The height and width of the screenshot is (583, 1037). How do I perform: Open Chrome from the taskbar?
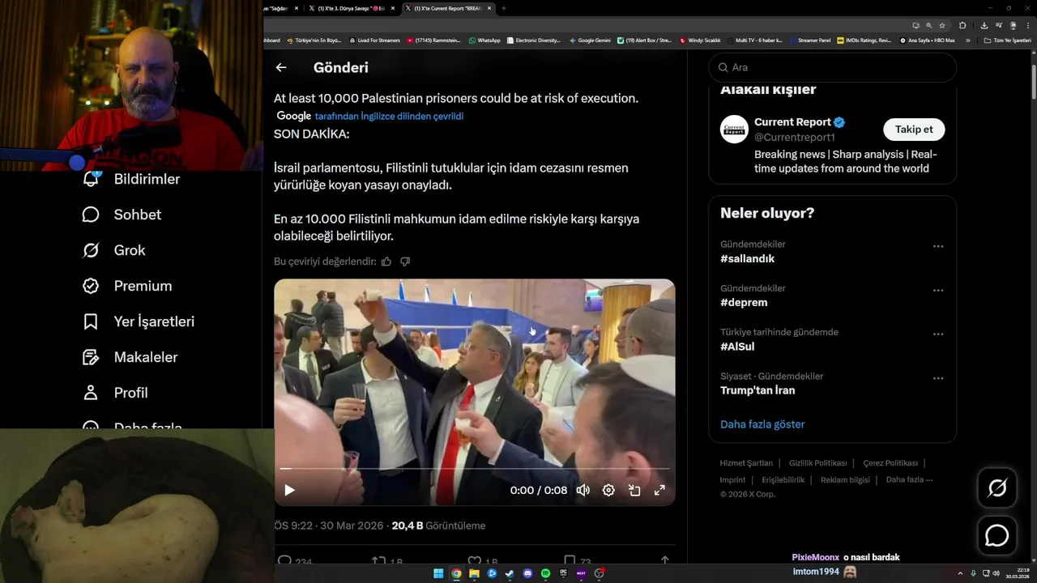(x=456, y=573)
